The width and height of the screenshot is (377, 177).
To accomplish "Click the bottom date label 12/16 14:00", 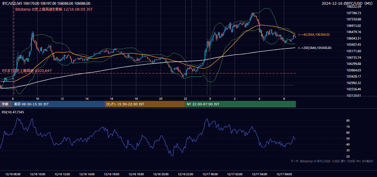I will click(x=87, y=174).
